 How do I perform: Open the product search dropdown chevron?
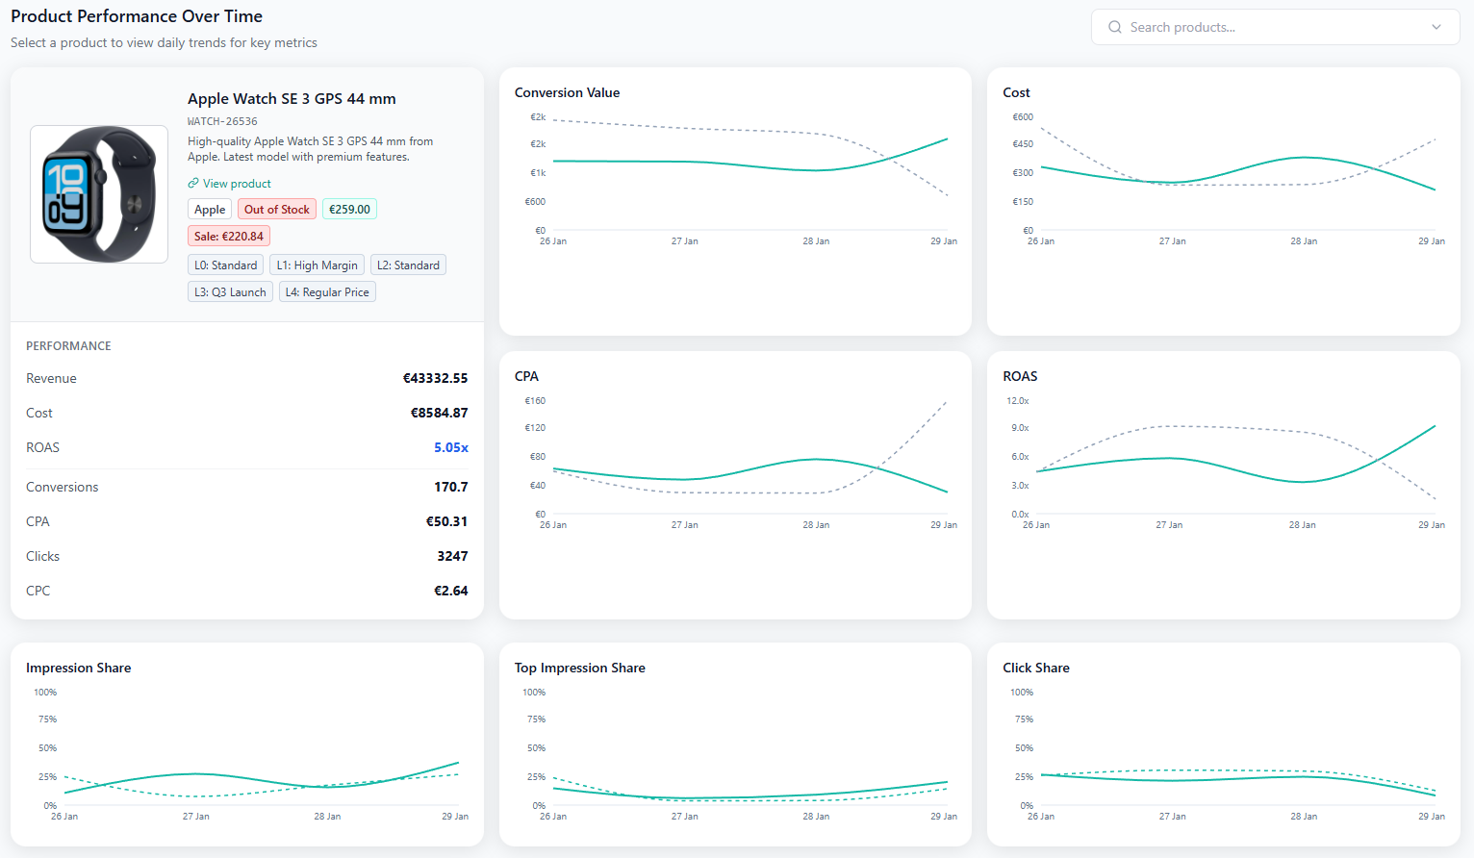[1437, 27]
